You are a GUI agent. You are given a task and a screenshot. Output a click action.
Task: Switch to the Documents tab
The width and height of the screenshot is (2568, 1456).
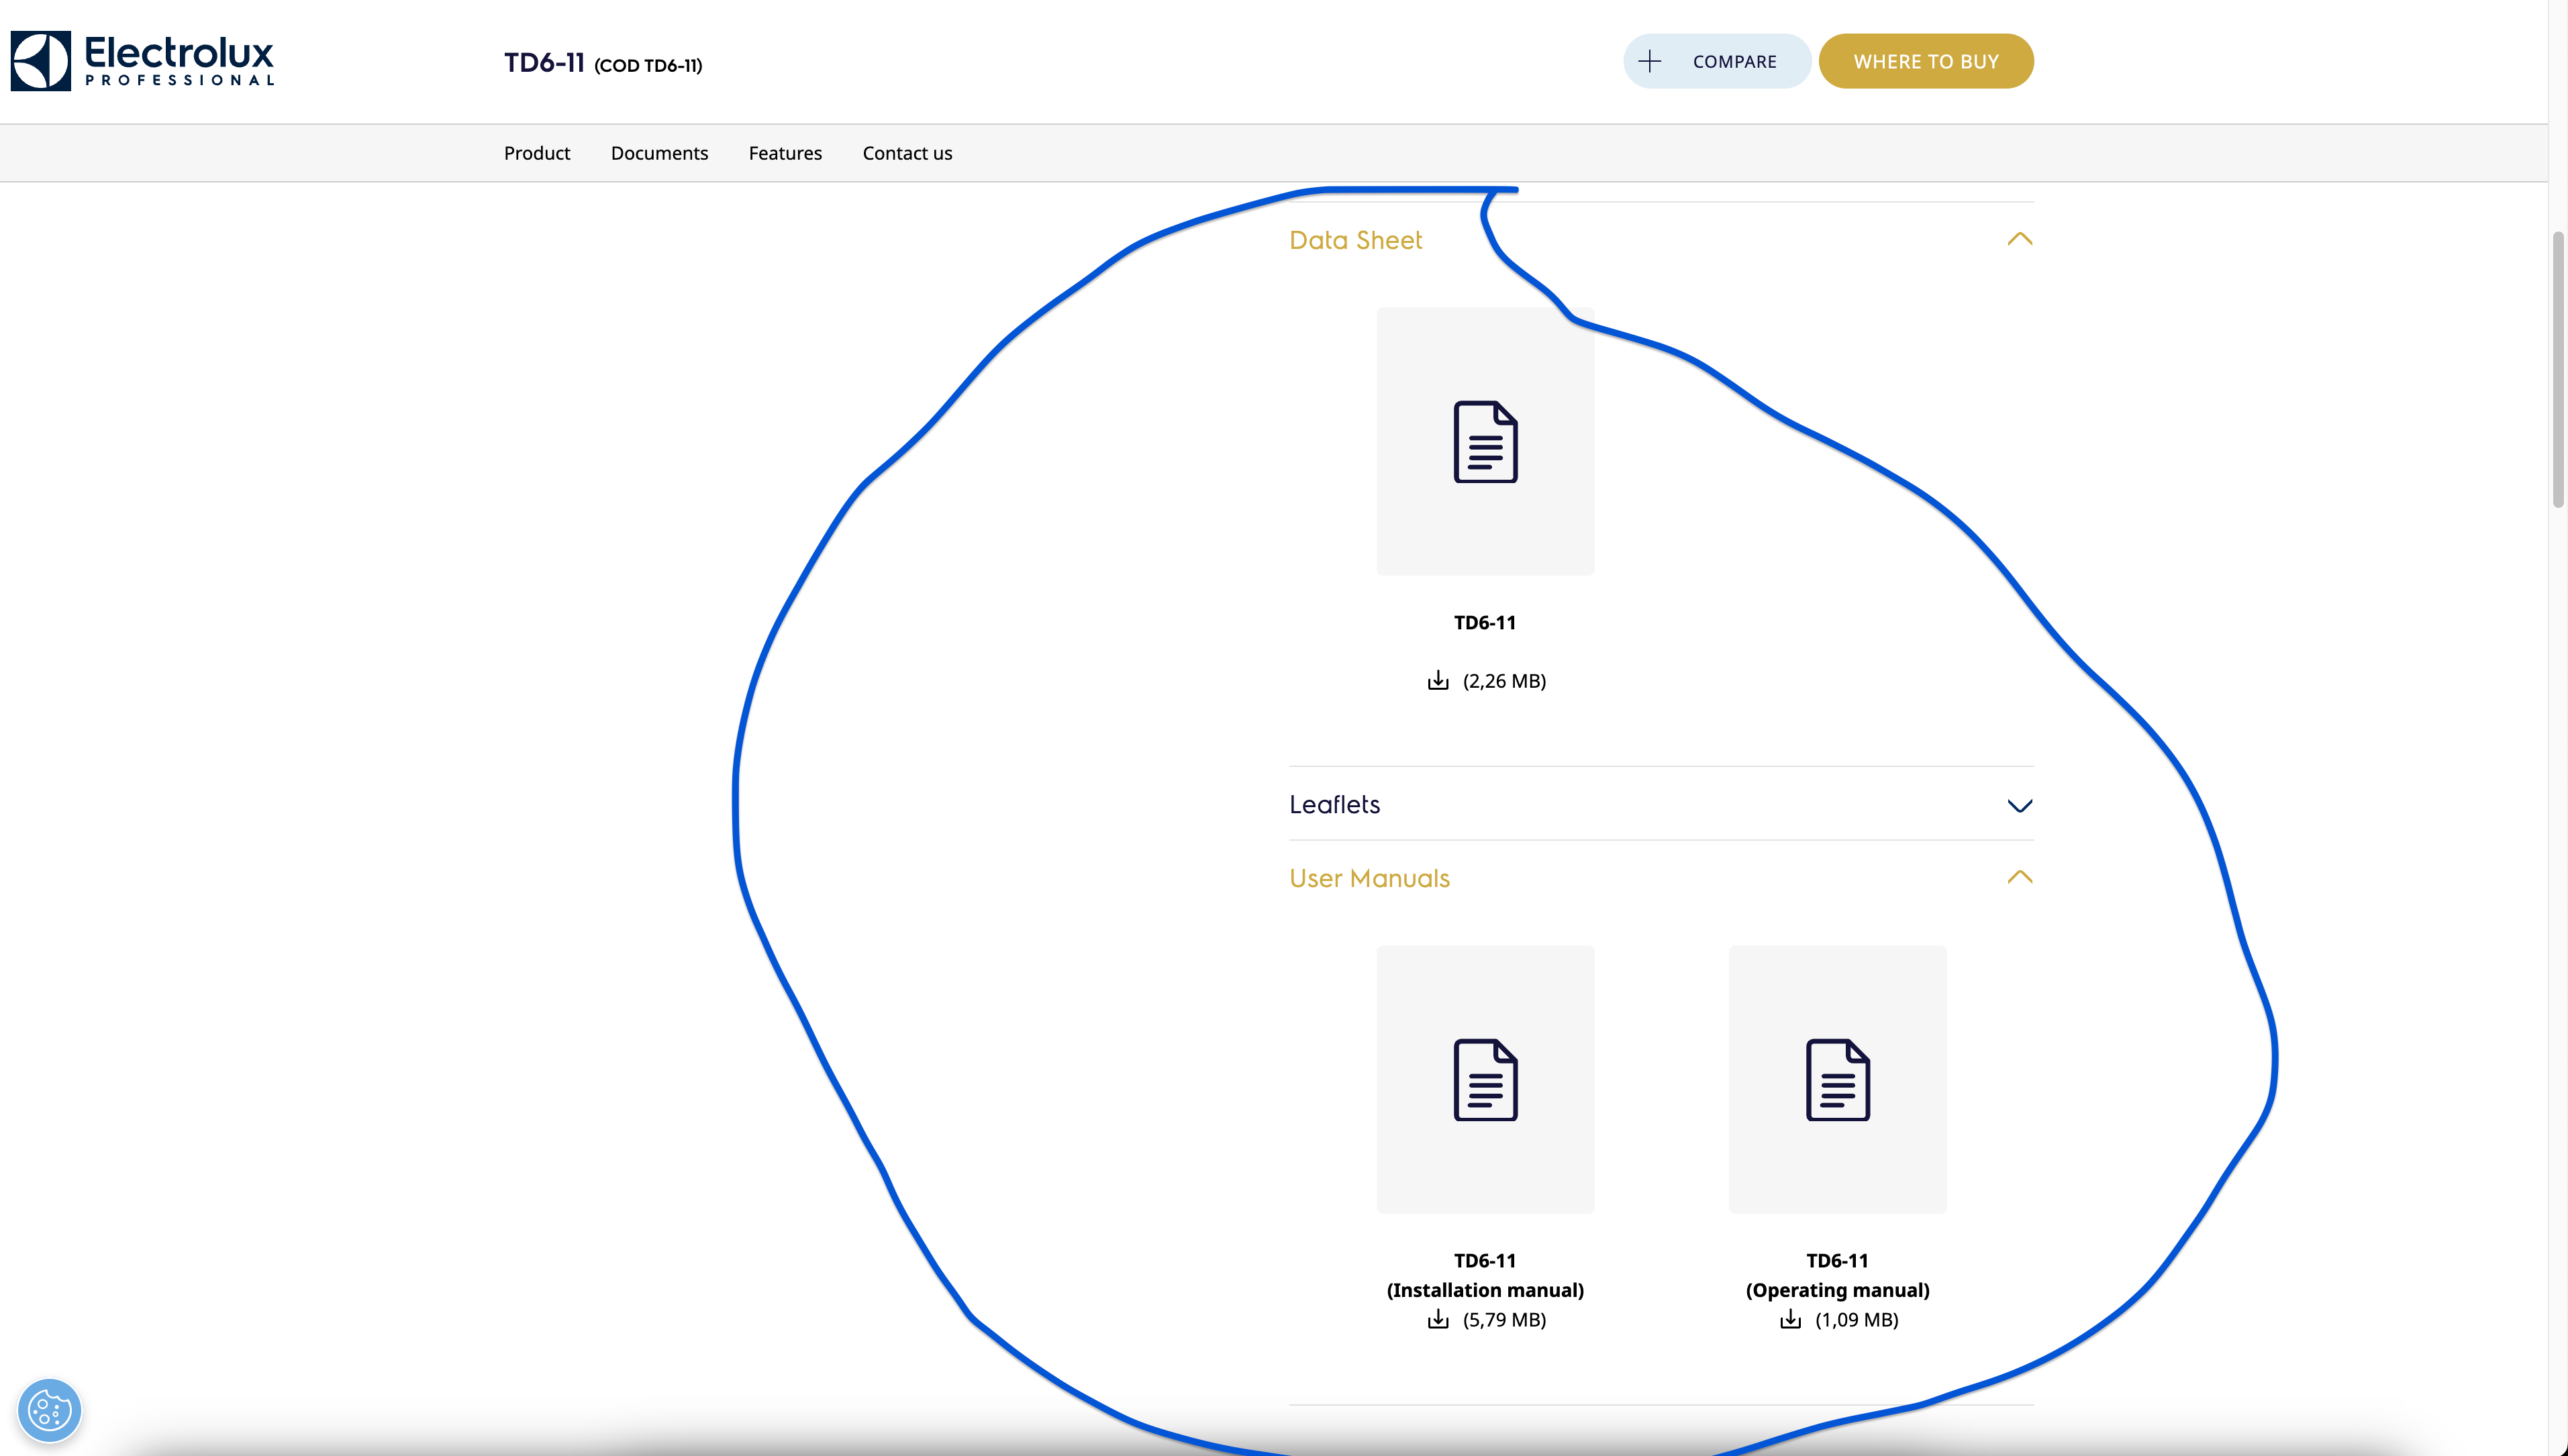pos(659,153)
